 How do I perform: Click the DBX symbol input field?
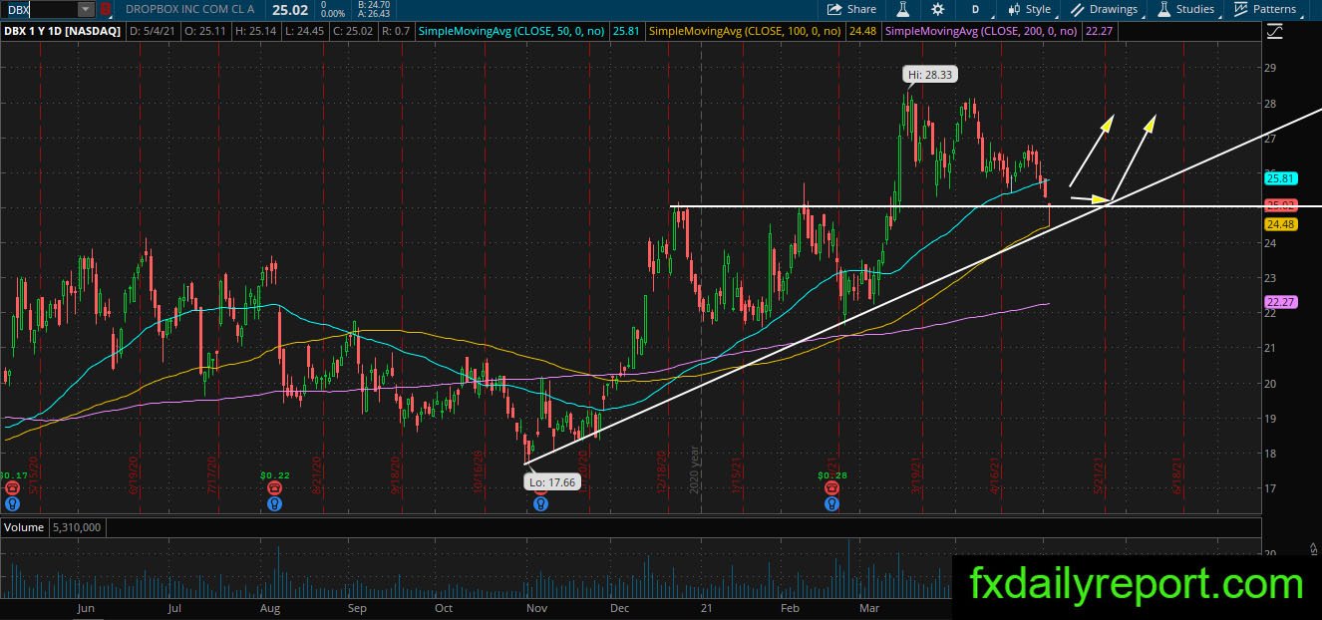[40, 9]
